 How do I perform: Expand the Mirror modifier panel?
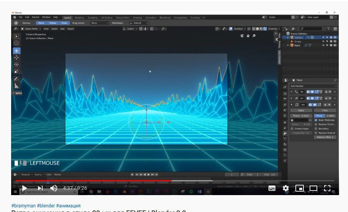tap(292, 92)
